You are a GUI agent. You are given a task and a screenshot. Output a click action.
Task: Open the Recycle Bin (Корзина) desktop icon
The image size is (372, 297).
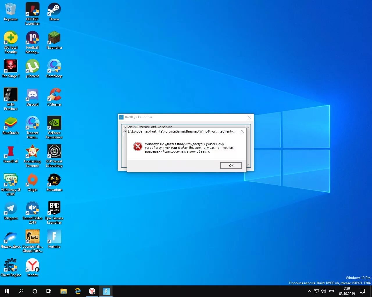point(11,12)
